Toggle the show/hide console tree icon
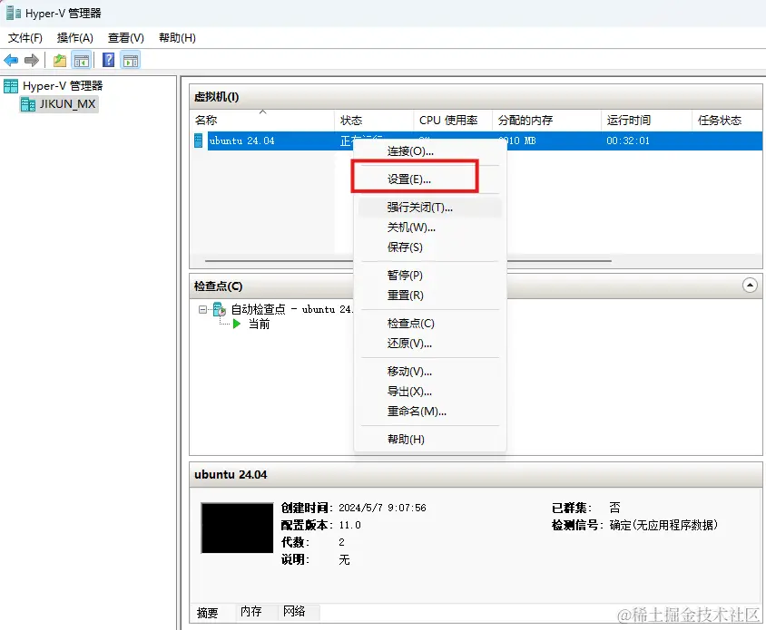 click(82, 61)
